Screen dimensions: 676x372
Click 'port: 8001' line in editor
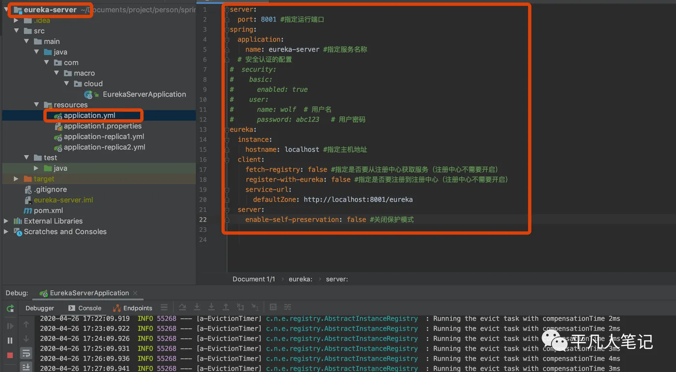[257, 19]
